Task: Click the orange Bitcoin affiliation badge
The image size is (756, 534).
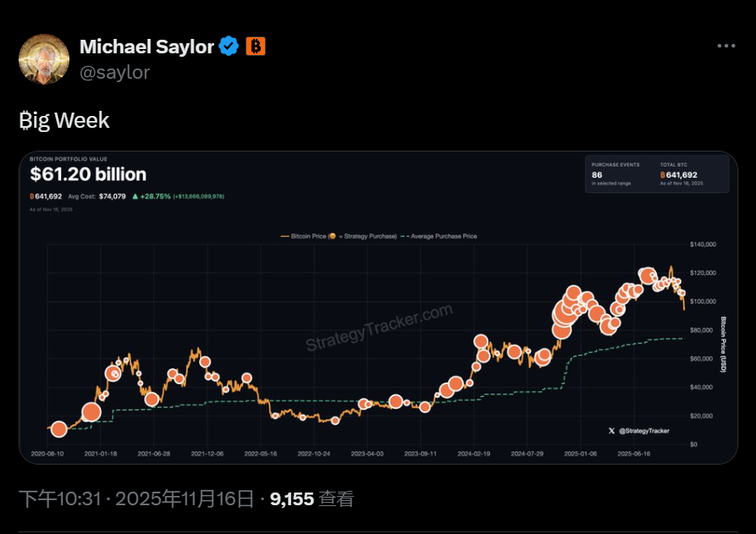Action: click(256, 47)
